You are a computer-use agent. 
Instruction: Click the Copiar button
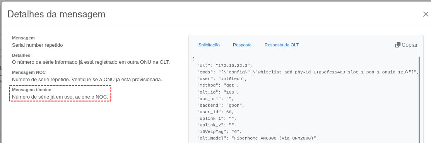[406, 45]
